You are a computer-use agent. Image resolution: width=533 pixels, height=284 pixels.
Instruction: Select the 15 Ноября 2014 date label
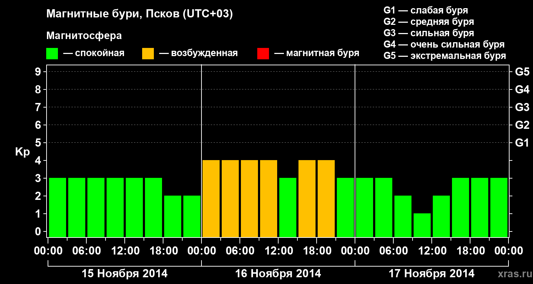[124, 274]
